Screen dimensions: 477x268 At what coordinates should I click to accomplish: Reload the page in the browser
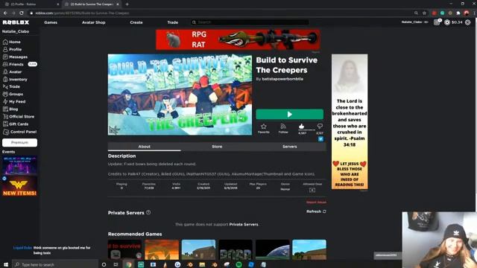pyautogui.click(x=22, y=13)
